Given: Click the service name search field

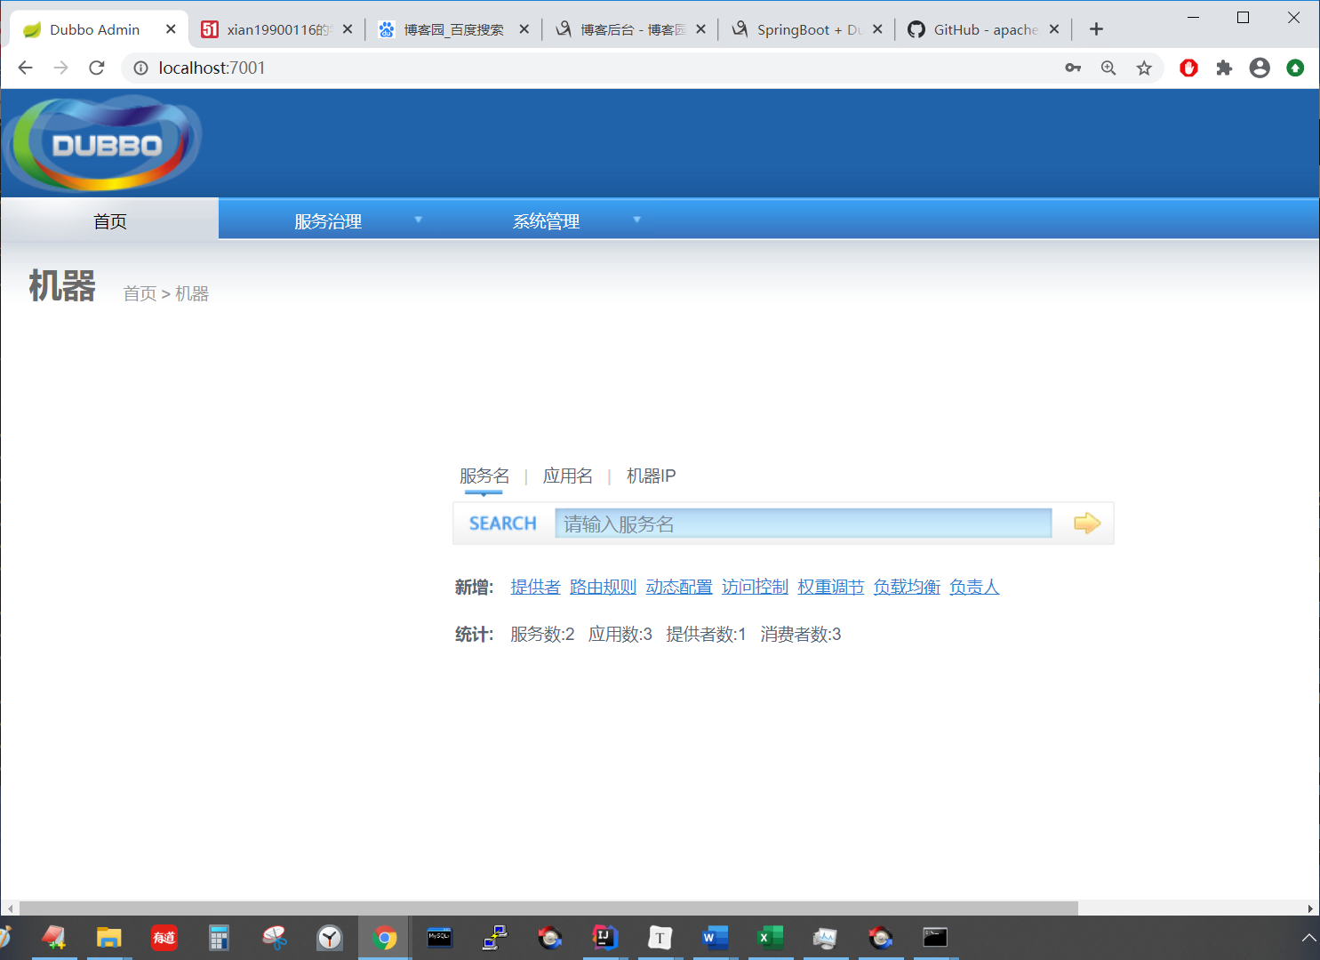Looking at the screenshot, I should (x=804, y=524).
